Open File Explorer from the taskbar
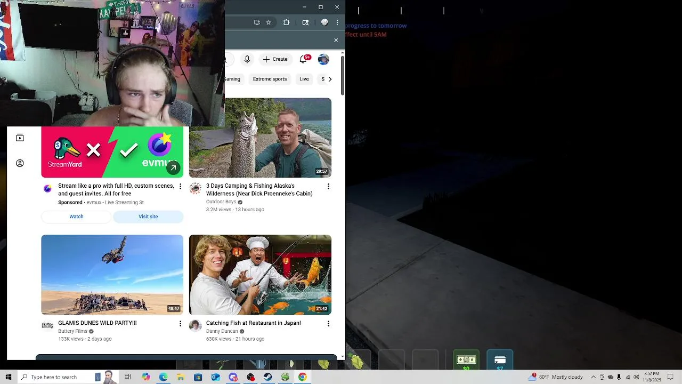This screenshot has height=384, width=682. 181,377
